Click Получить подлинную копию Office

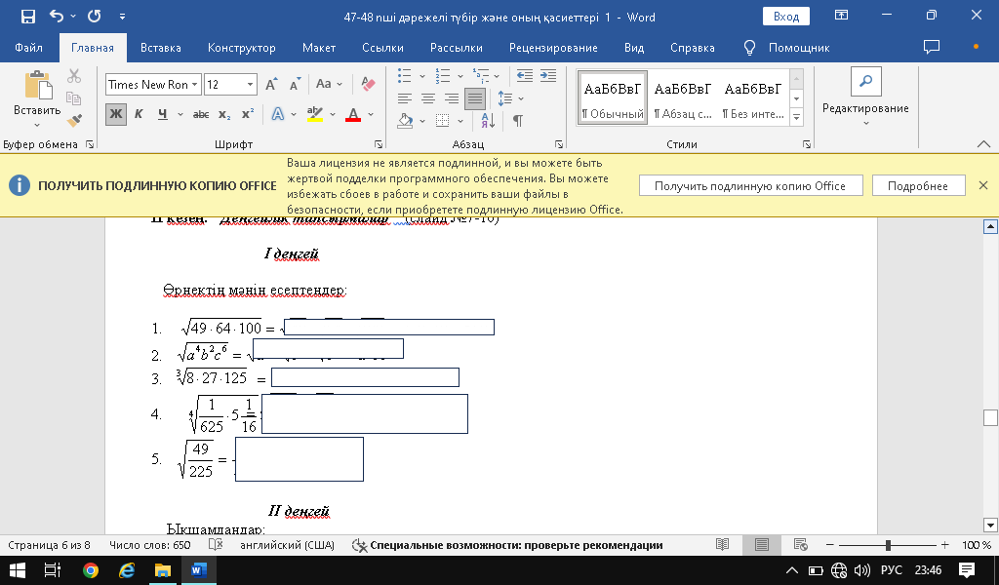[750, 186]
